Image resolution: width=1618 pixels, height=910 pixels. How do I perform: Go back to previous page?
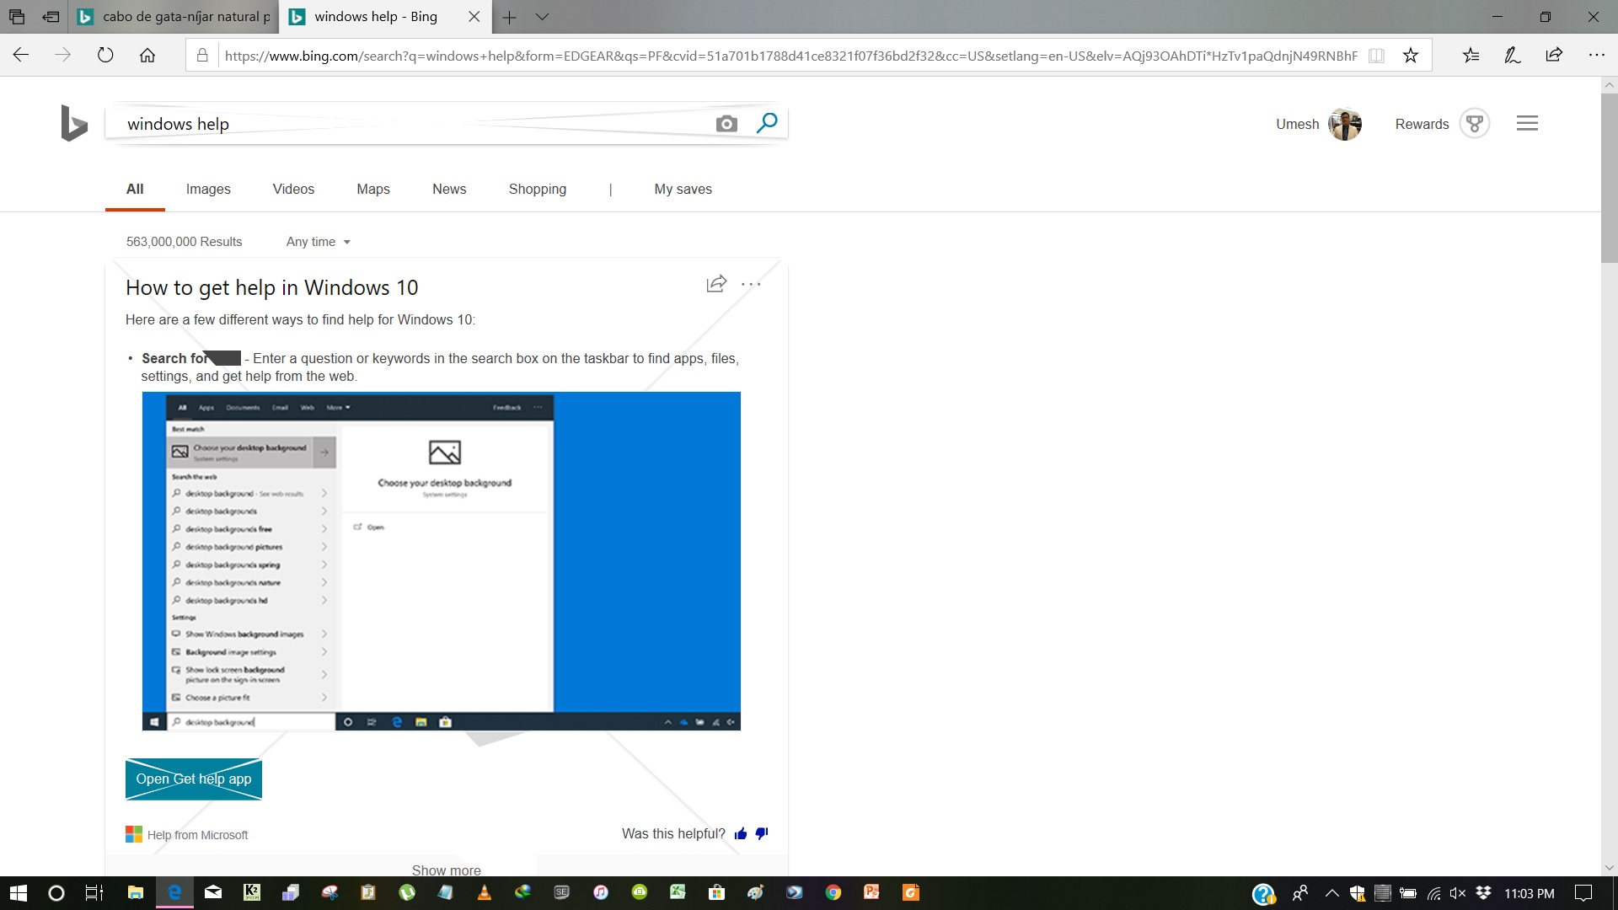(x=21, y=56)
